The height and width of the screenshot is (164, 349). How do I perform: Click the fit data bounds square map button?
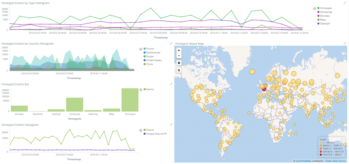click(179, 63)
